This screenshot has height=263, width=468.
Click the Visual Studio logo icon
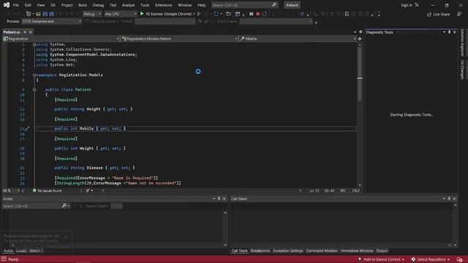coord(7,5)
